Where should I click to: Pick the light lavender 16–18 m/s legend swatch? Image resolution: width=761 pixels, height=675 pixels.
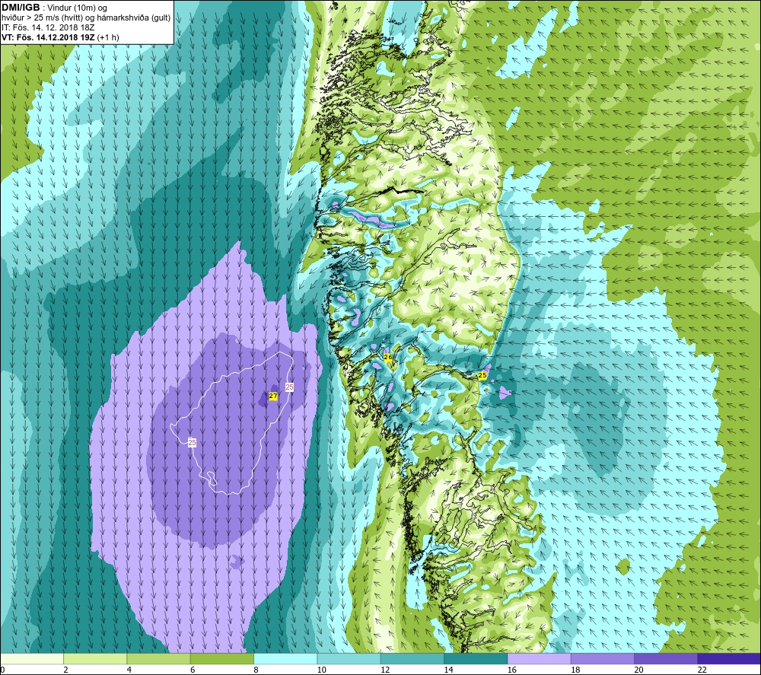pos(539,658)
